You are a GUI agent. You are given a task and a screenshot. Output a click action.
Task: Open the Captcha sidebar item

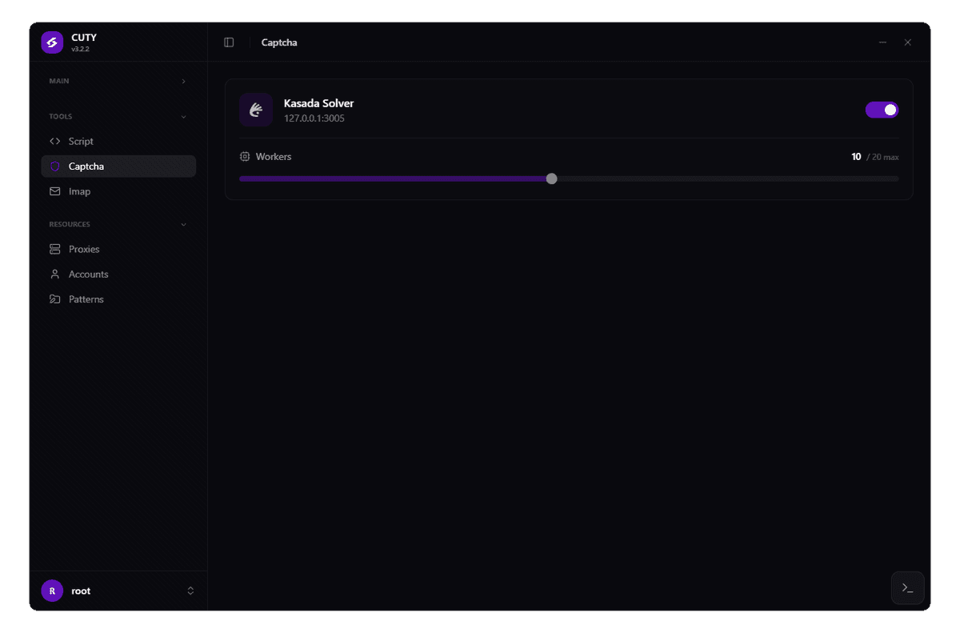[86, 166]
